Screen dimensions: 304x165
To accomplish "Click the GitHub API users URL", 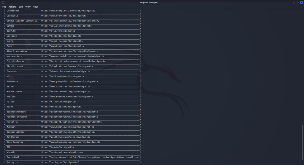I will 66,26.
